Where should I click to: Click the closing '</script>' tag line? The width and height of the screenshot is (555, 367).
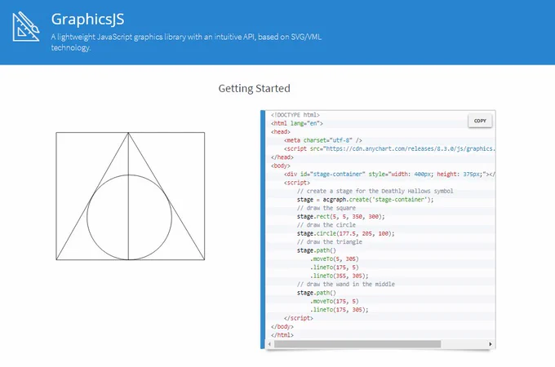pos(299,318)
